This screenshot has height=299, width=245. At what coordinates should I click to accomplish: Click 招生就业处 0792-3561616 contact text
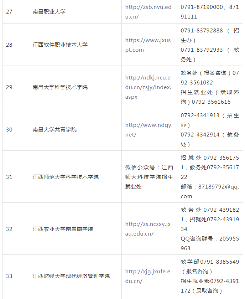click(x=210, y=97)
